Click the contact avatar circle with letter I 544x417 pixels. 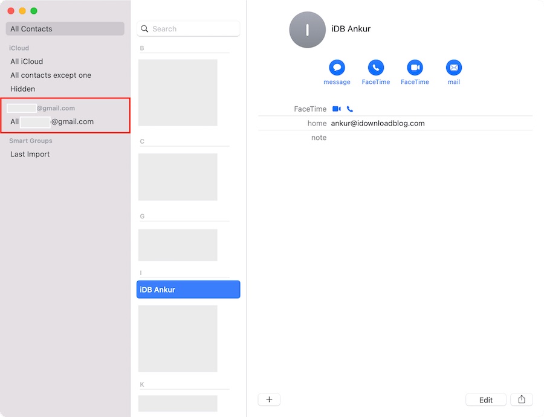(x=307, y=30)
